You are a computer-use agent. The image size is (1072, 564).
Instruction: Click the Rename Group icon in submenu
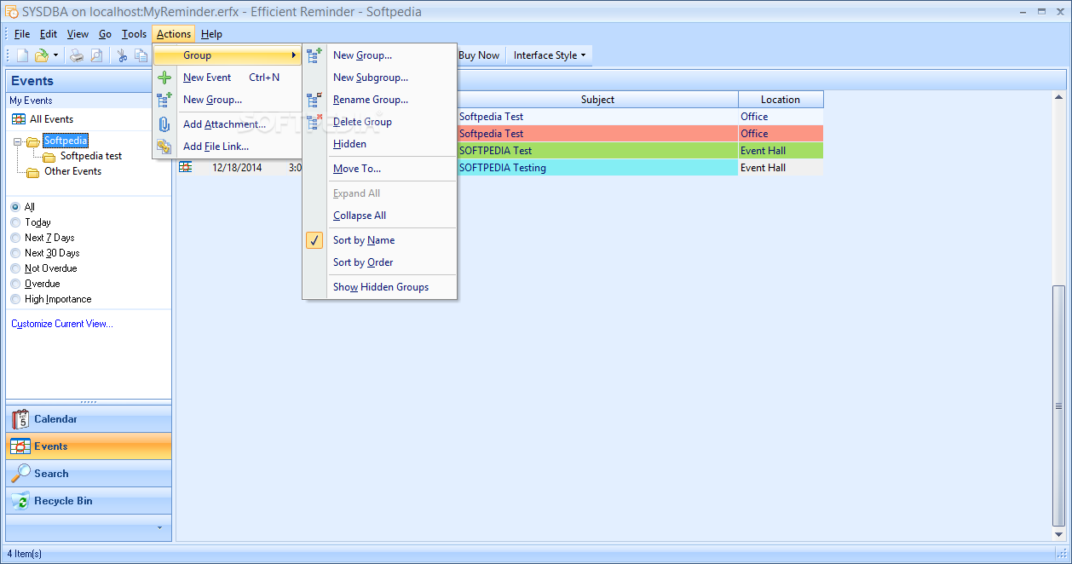click(x=314, y=100)
